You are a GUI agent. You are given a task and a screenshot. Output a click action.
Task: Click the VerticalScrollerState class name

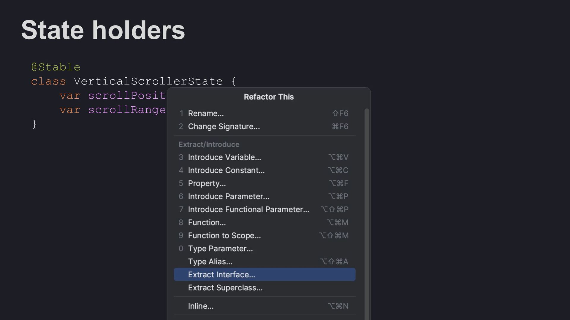tap(148, 81)
